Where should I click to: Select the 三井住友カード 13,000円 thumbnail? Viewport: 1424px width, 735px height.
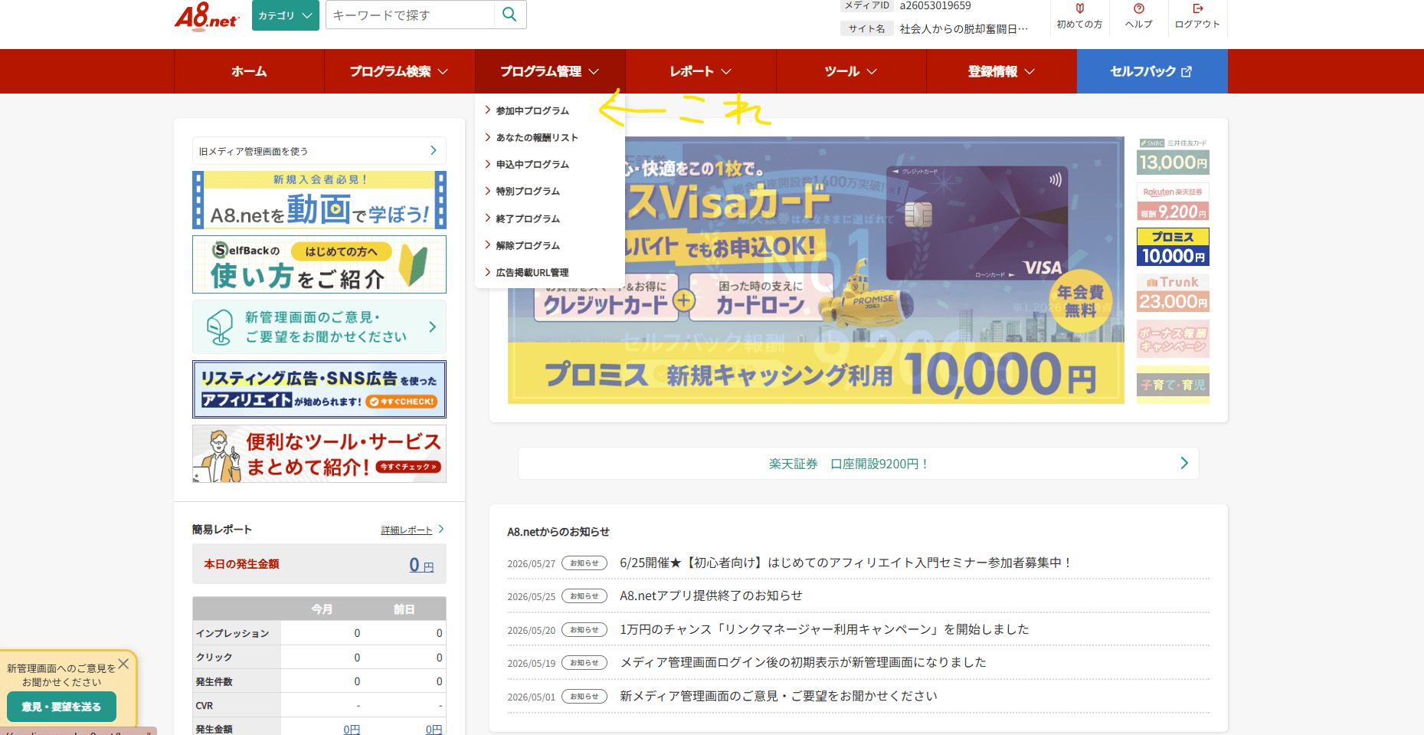[1173, 157]
